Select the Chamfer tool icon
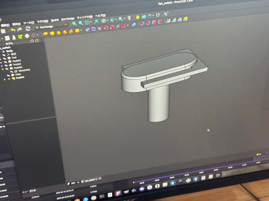Image resolution: width=269 pixels, height=201 pixels. pos(148,23)
